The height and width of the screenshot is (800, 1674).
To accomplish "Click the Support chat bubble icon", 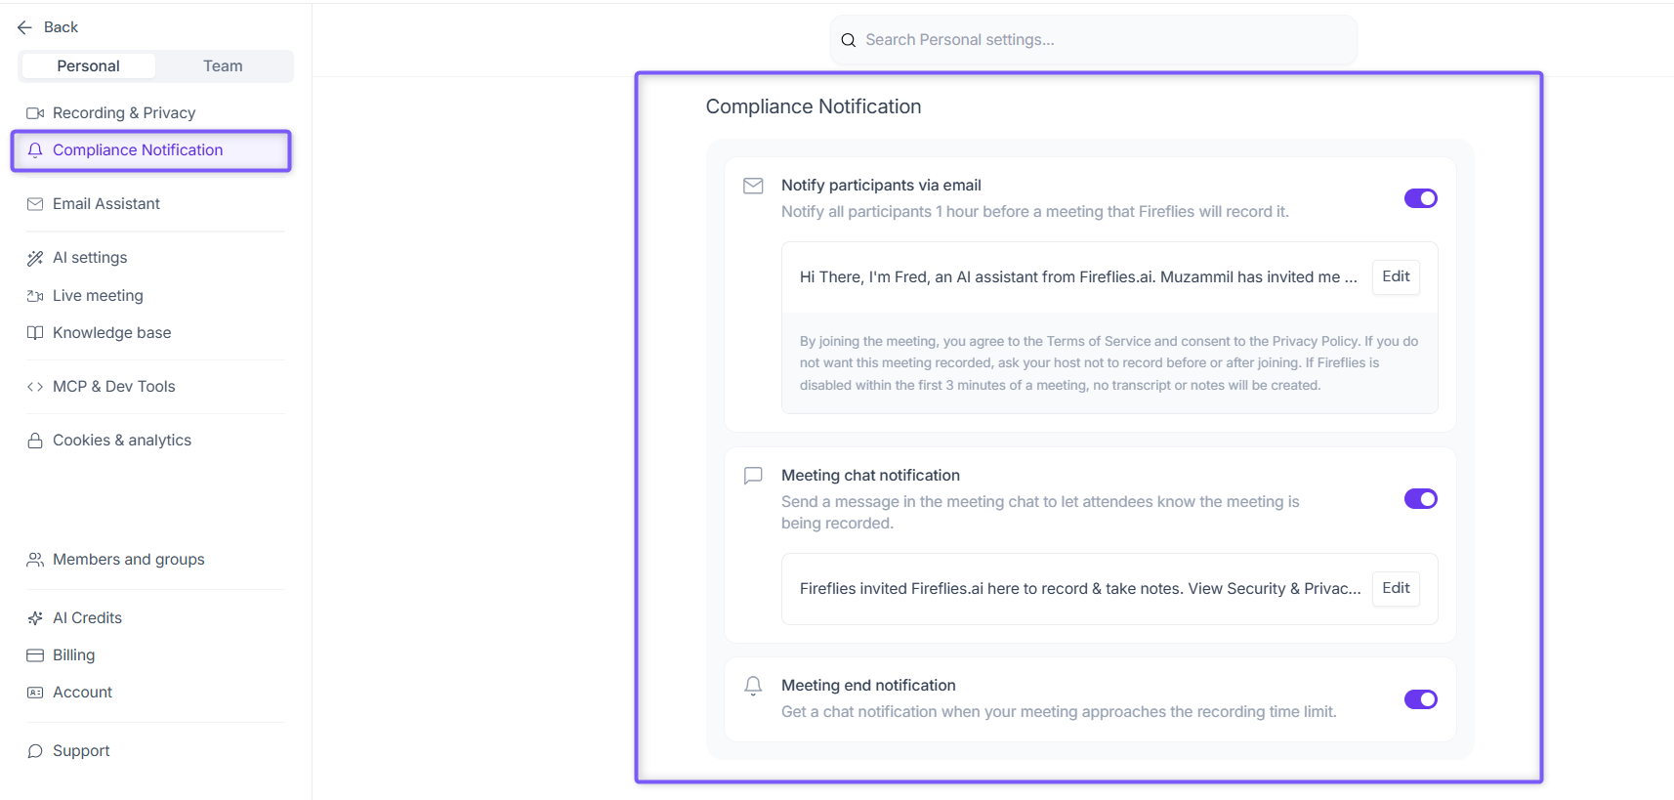I will tap(35, 751).
